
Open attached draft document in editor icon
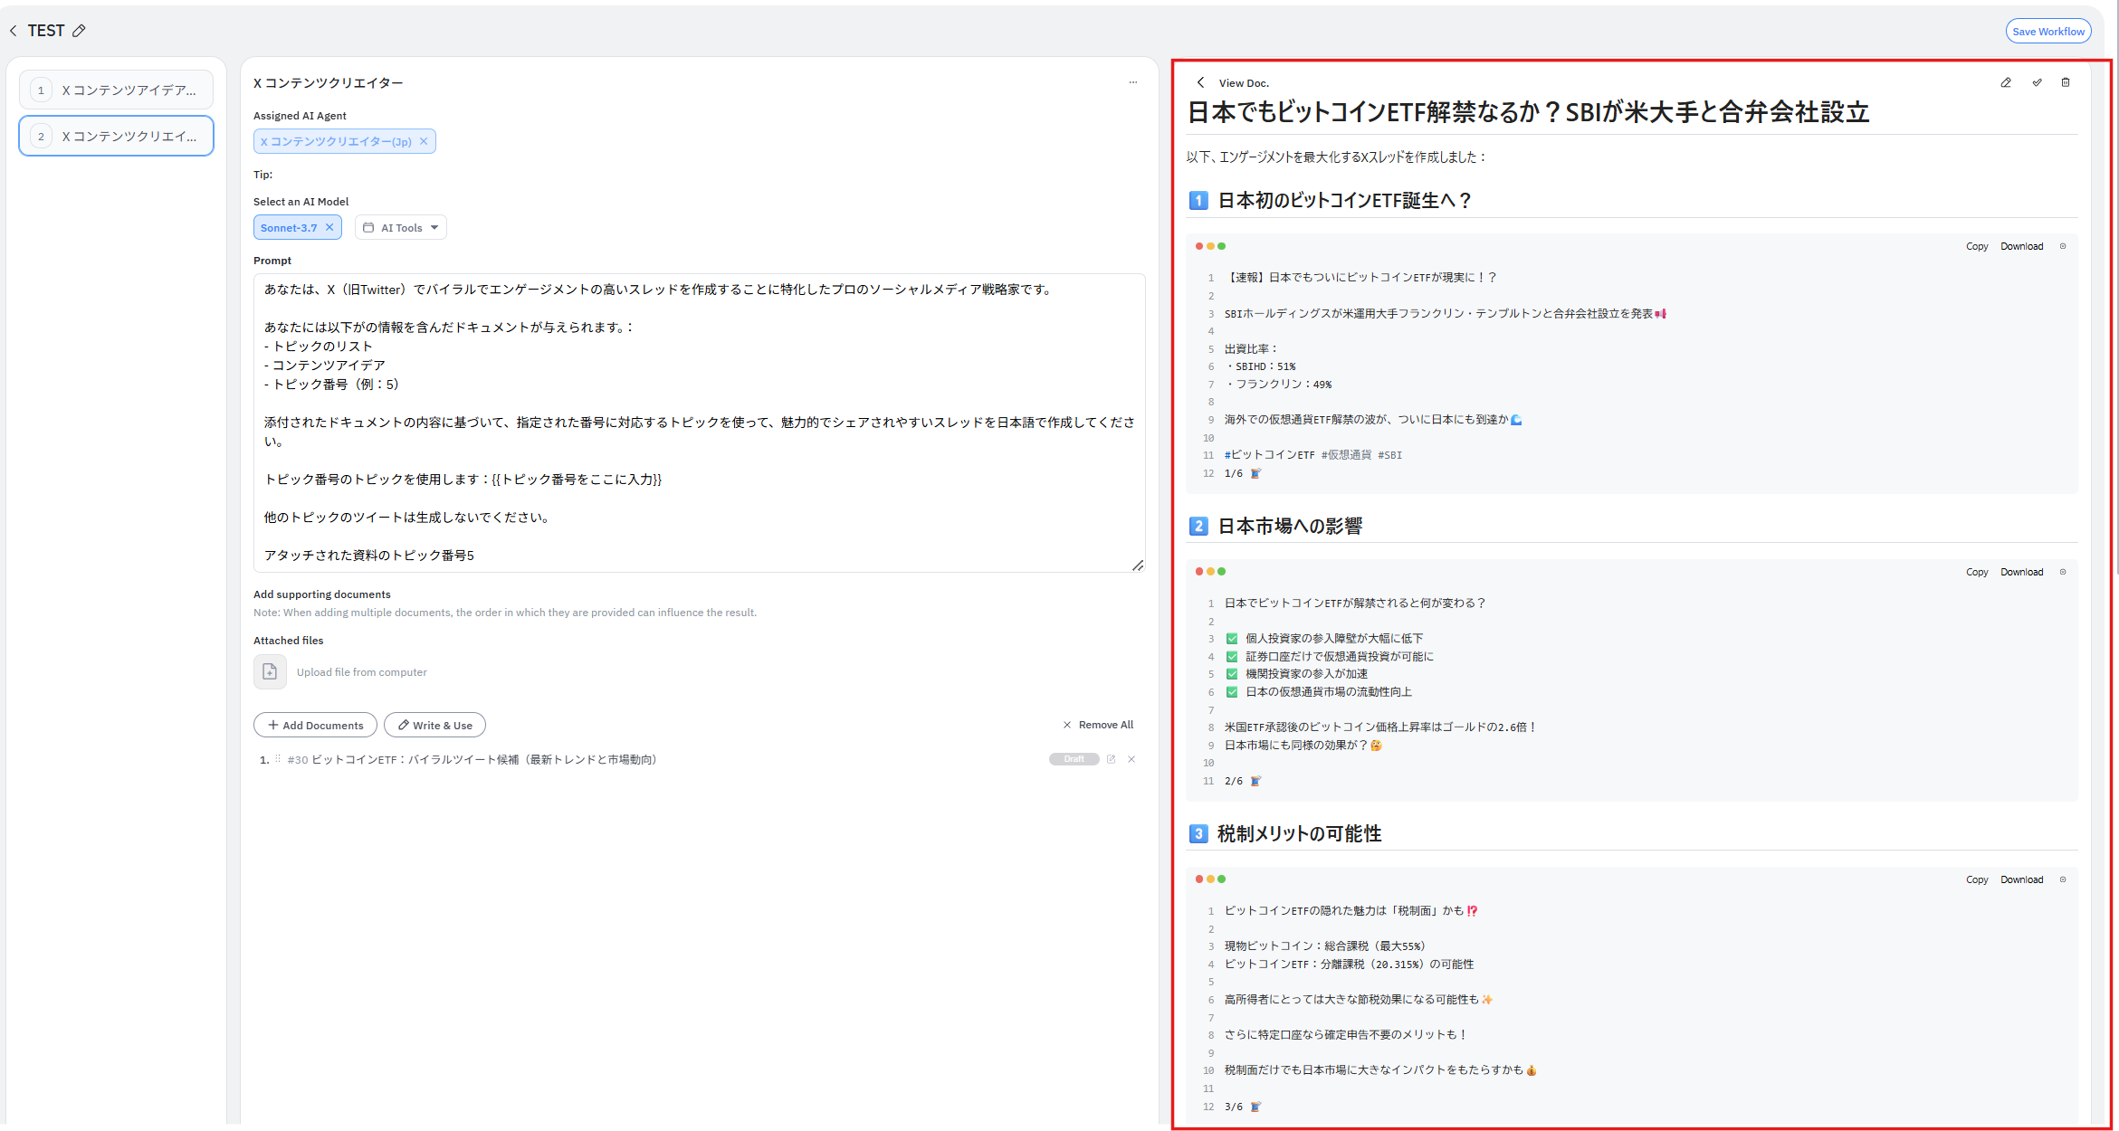tap(1111, 759)
